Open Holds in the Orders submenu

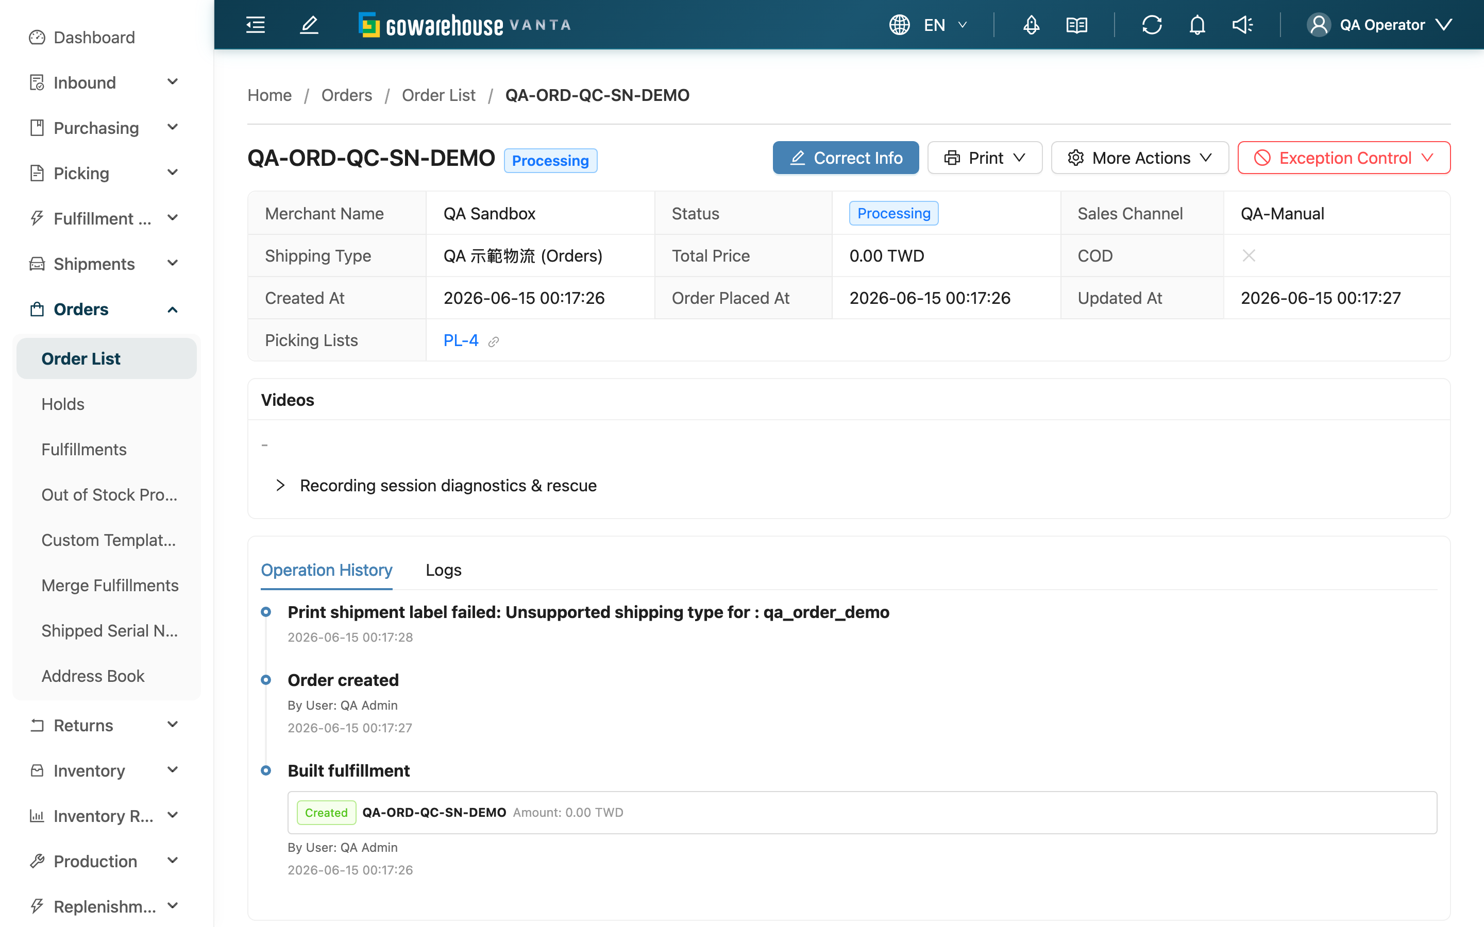point(107,404)
